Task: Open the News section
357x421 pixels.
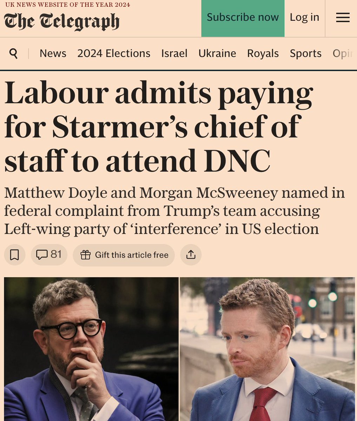Action: coord(53,53)
